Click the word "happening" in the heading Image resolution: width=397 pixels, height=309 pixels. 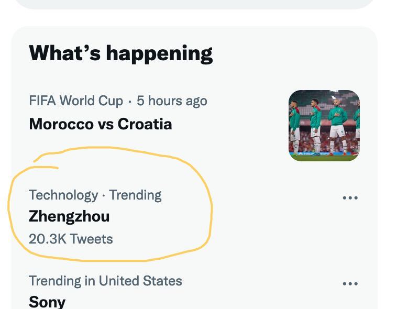click(159, 53)
